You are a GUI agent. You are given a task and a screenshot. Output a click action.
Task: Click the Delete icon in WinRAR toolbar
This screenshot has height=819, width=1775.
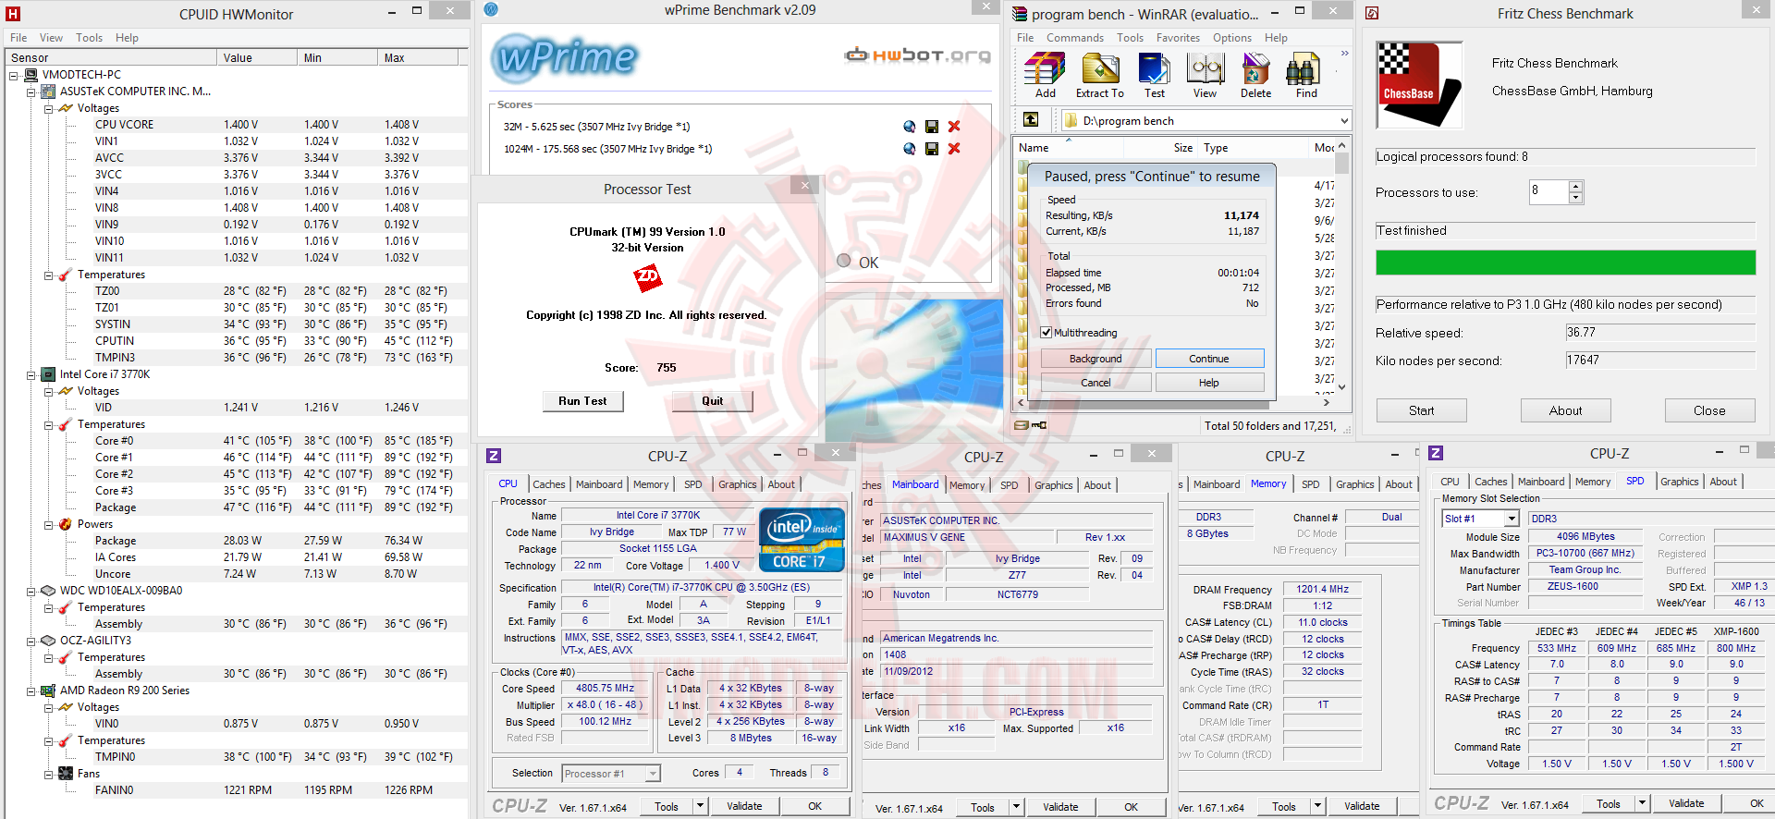[x=1255, y=69]
